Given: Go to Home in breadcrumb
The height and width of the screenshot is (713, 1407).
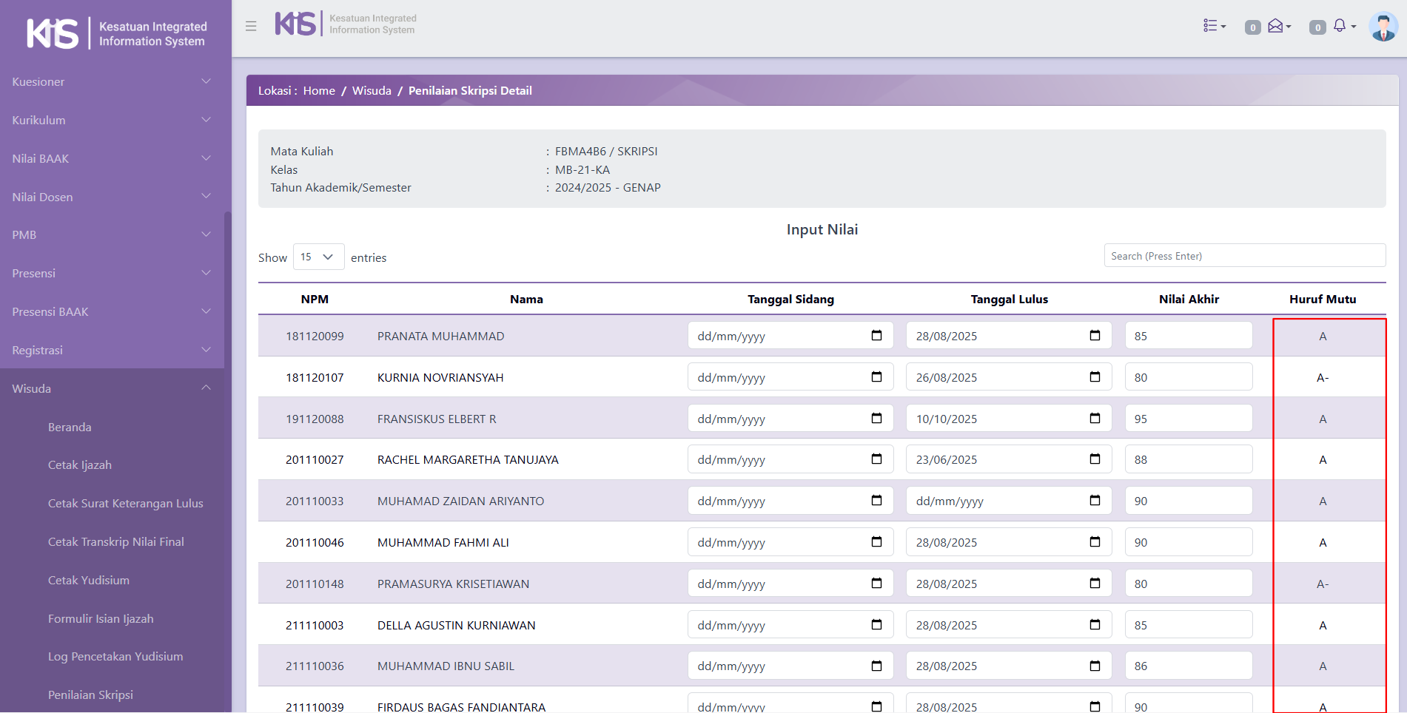Looking at the screenshot, I should (x=319, y=91).
